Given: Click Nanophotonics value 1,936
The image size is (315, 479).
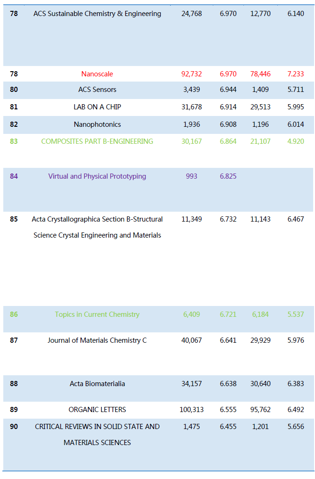Looking at the screenshot, I should click(x=191, y=124).
